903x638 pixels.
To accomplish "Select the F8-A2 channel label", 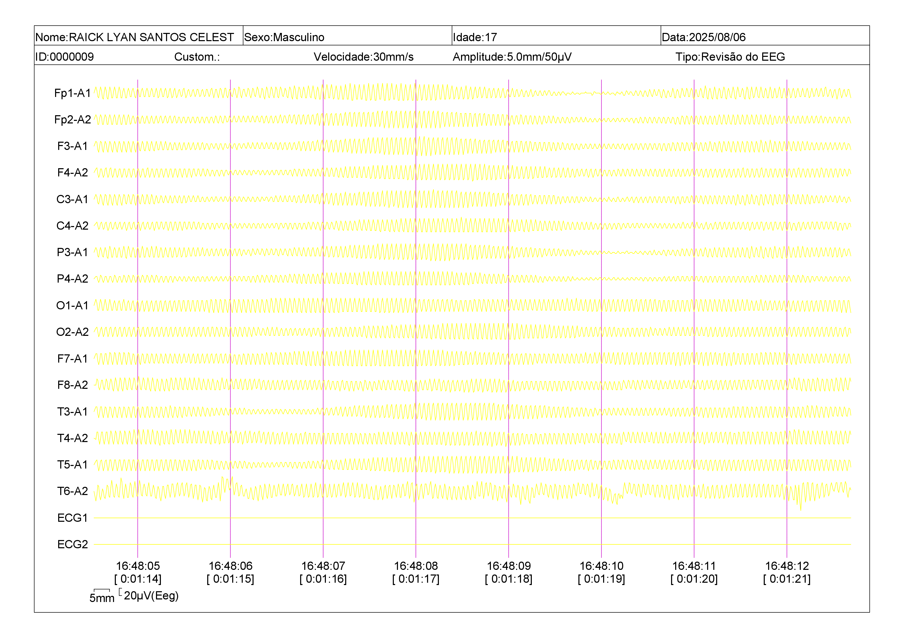I will point(72,385).
